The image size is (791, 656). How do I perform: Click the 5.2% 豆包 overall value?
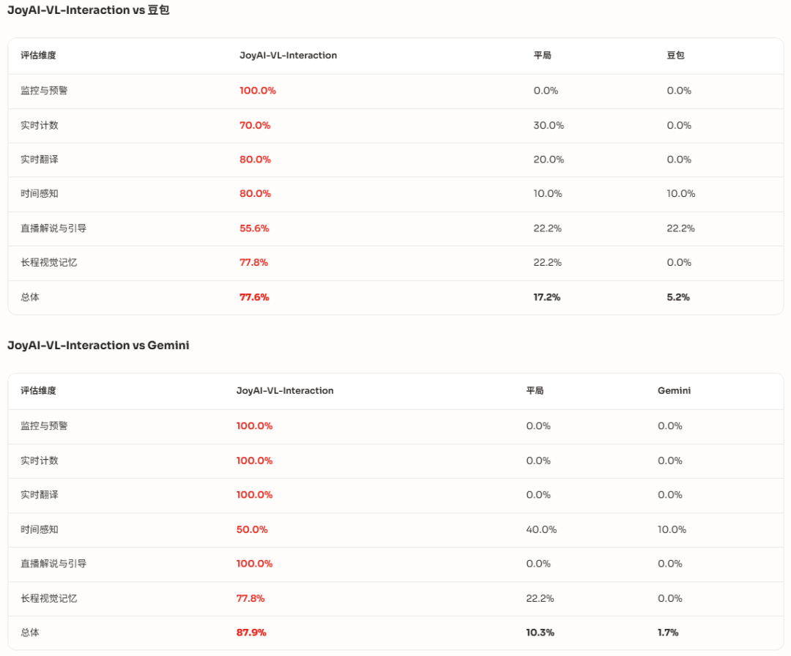coord(678,297)
